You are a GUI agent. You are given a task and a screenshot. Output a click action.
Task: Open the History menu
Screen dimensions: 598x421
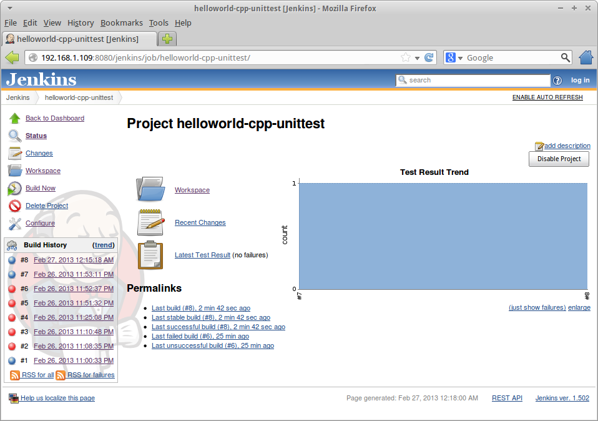pyautogui.click(x=81, y=23)
